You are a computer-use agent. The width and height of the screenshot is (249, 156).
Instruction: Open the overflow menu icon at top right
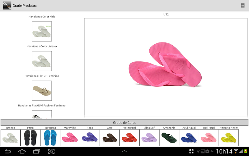pos(243,5)
